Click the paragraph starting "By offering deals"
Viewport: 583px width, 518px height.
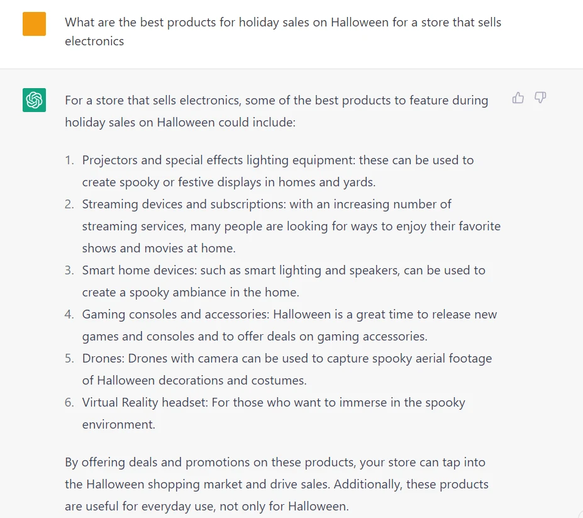click(275, 462)
